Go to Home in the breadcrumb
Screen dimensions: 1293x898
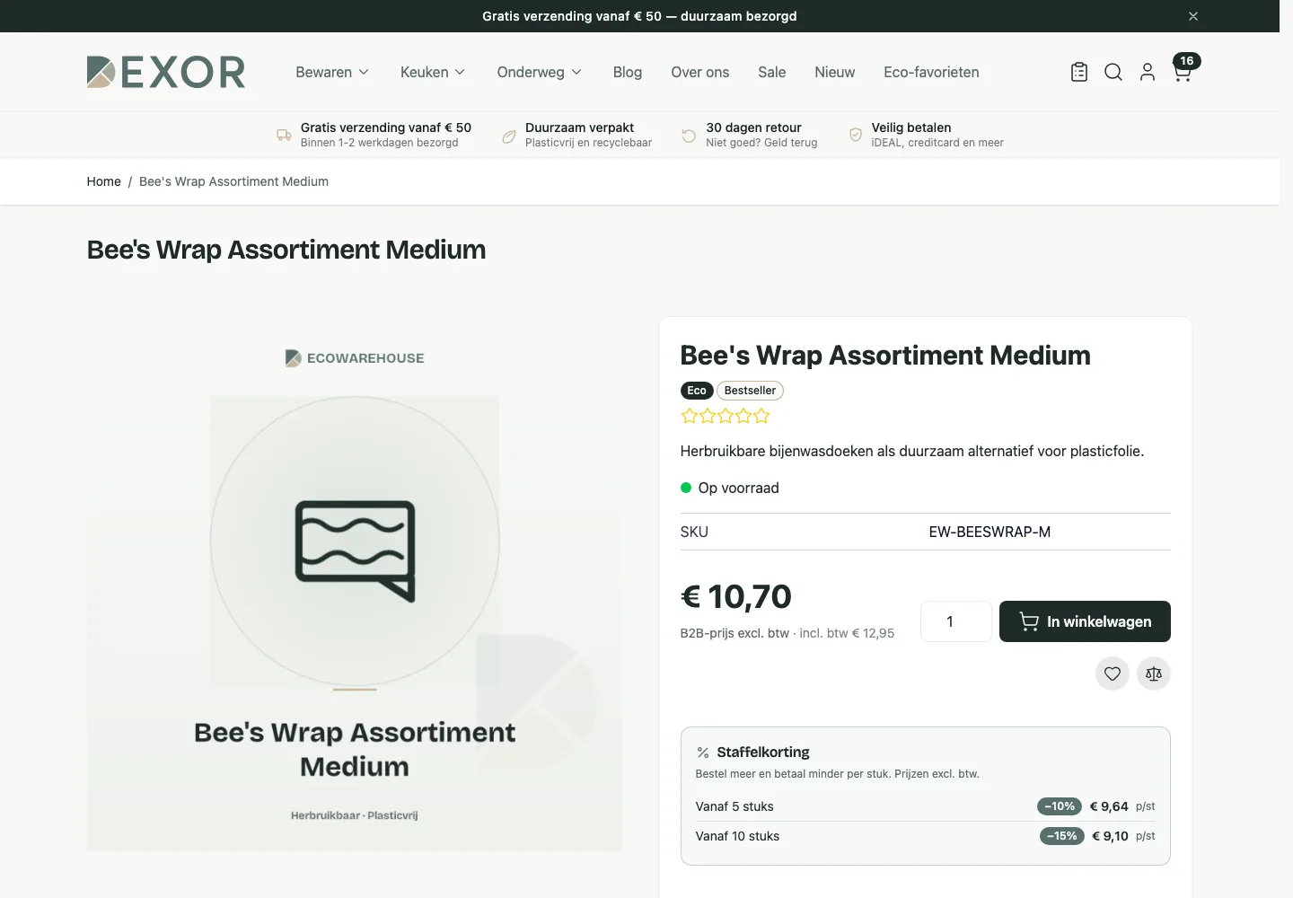pos(104,181)
